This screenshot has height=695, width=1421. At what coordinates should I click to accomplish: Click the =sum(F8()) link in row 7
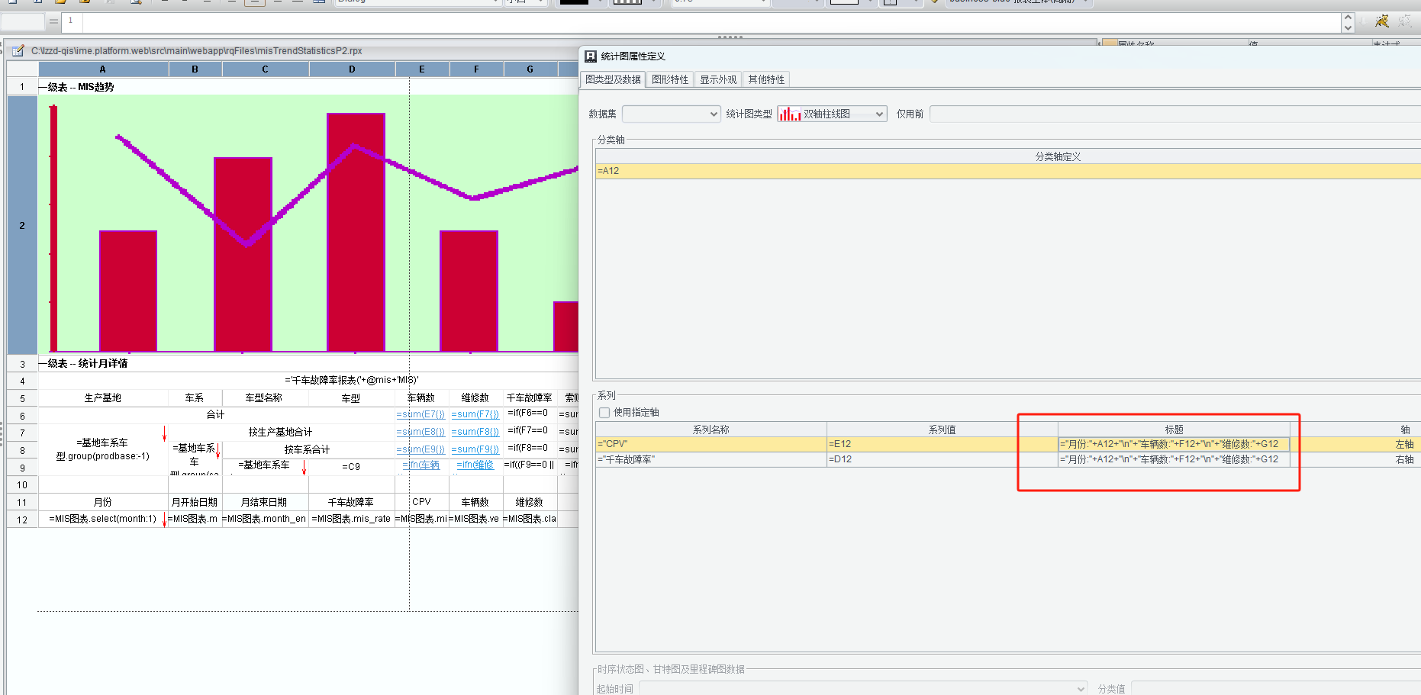pos(475,432)
